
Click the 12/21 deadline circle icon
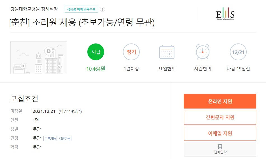tap(238, 52)
